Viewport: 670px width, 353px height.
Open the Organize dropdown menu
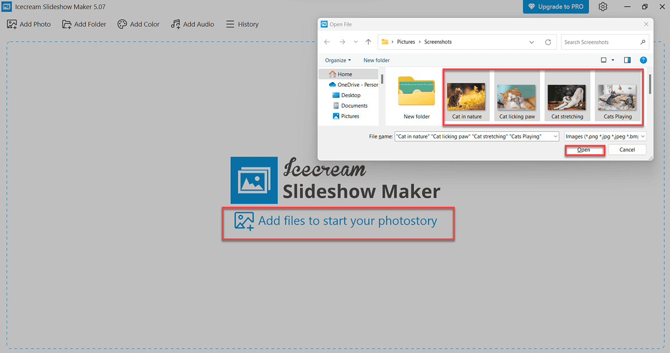(338, 60)
